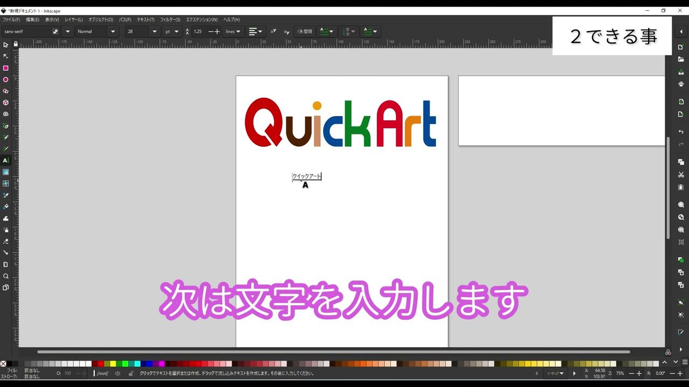Screen dimensions: 689x387
Task: Select the Rectangle tool
Action: coord(6,68)
